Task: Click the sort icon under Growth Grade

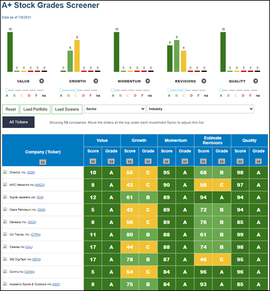Action: click(x=148, y=161)
